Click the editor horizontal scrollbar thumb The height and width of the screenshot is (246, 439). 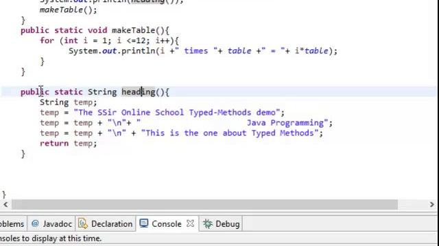(x=204, y=204)
